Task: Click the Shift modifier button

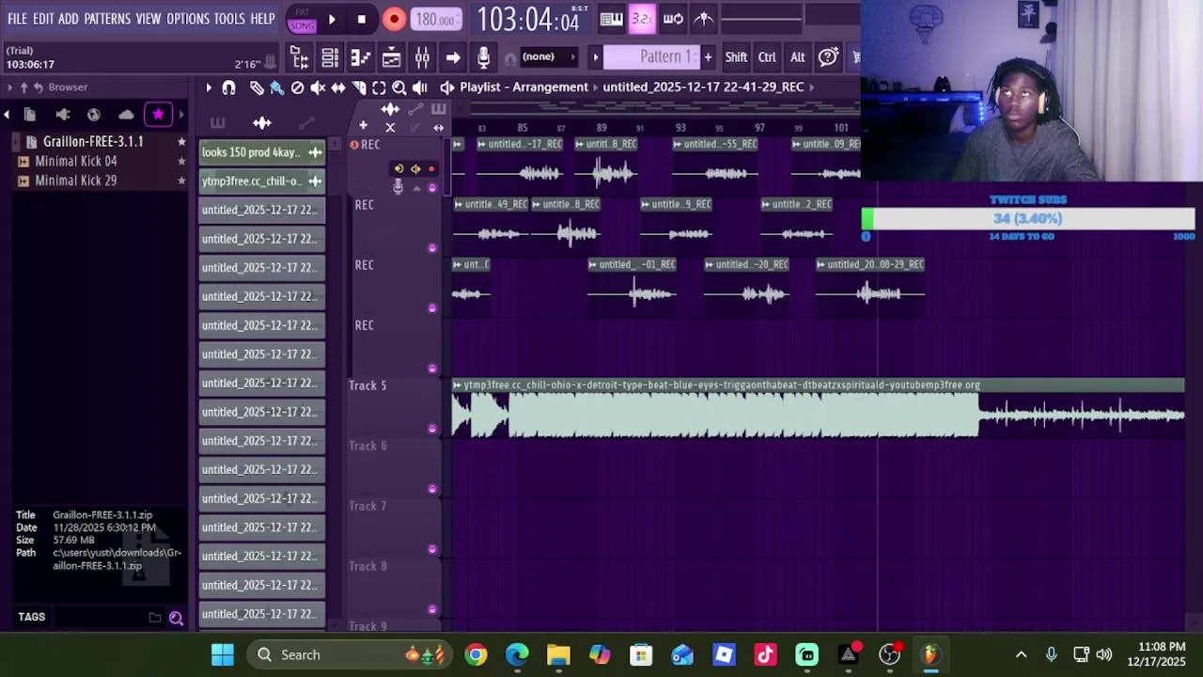Action: (x=736, y=57)
